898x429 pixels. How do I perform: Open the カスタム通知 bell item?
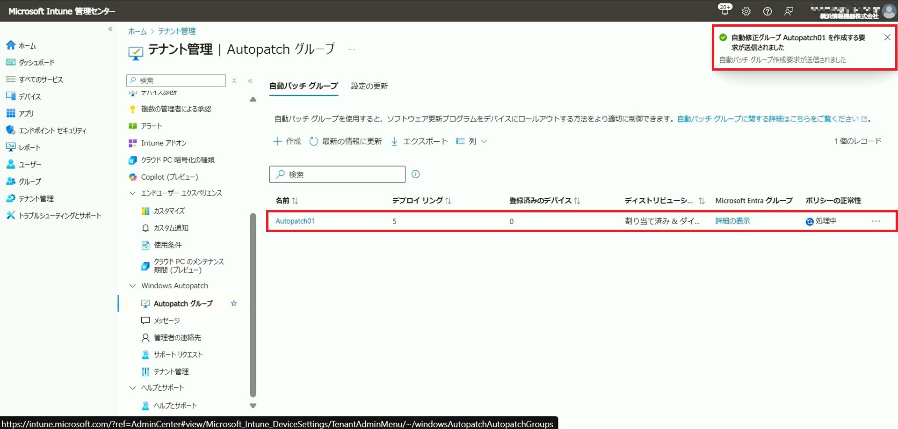pos(171,228)
